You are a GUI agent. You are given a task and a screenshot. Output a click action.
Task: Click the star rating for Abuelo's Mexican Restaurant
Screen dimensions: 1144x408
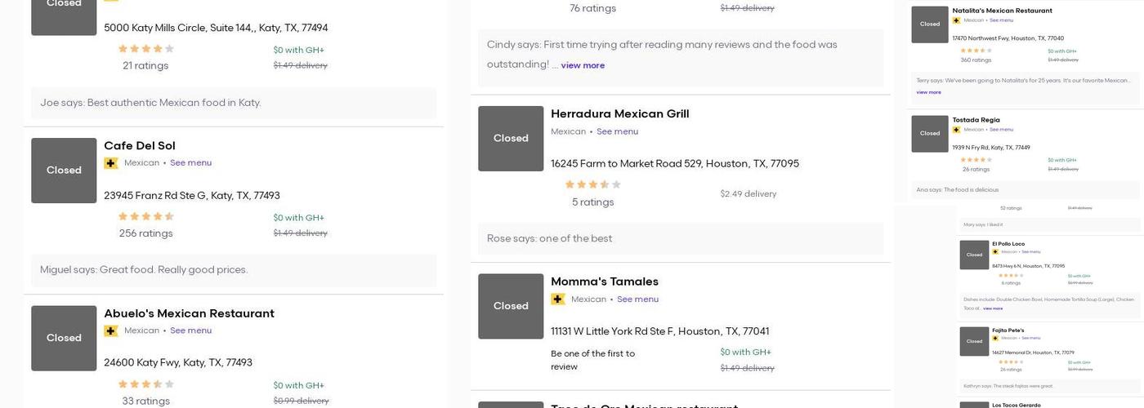tap(146, 384)
